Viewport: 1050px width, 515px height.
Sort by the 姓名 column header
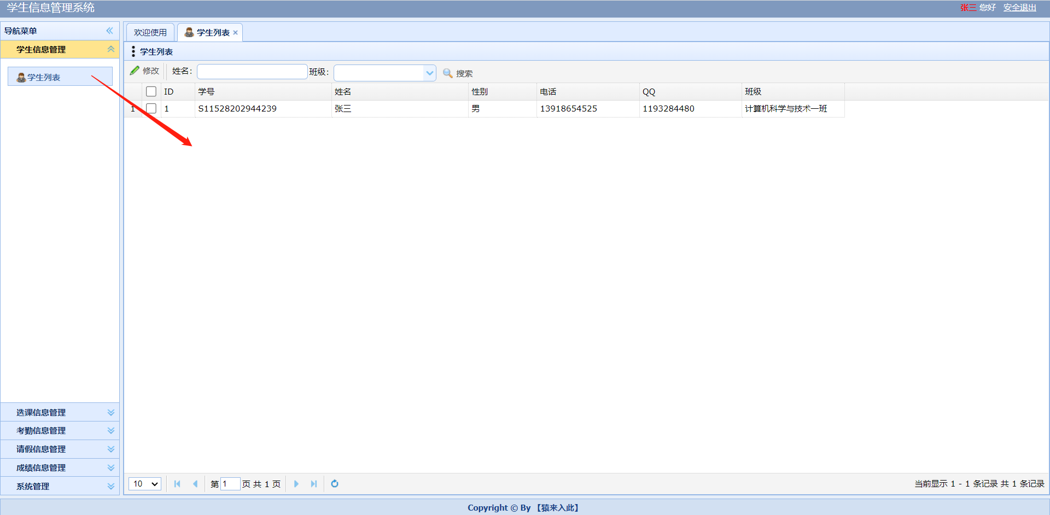click(x=400, y=91)
